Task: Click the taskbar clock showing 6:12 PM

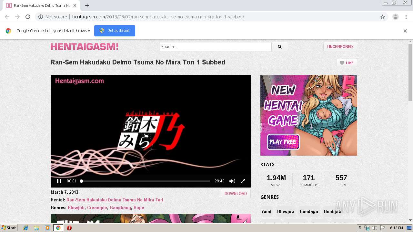Action: pos(396,228)
